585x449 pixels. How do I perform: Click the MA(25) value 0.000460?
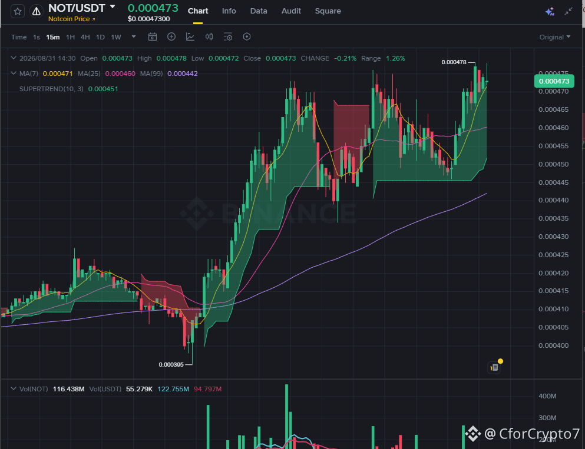[x=120, y=74]
